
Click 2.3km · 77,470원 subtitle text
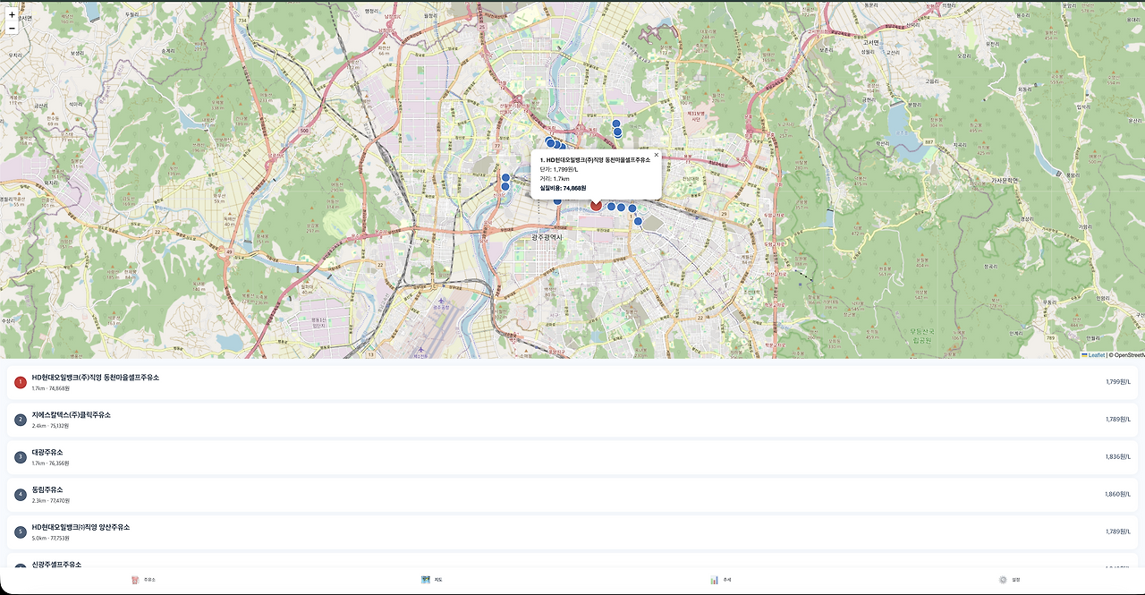[x=50, y=501]
